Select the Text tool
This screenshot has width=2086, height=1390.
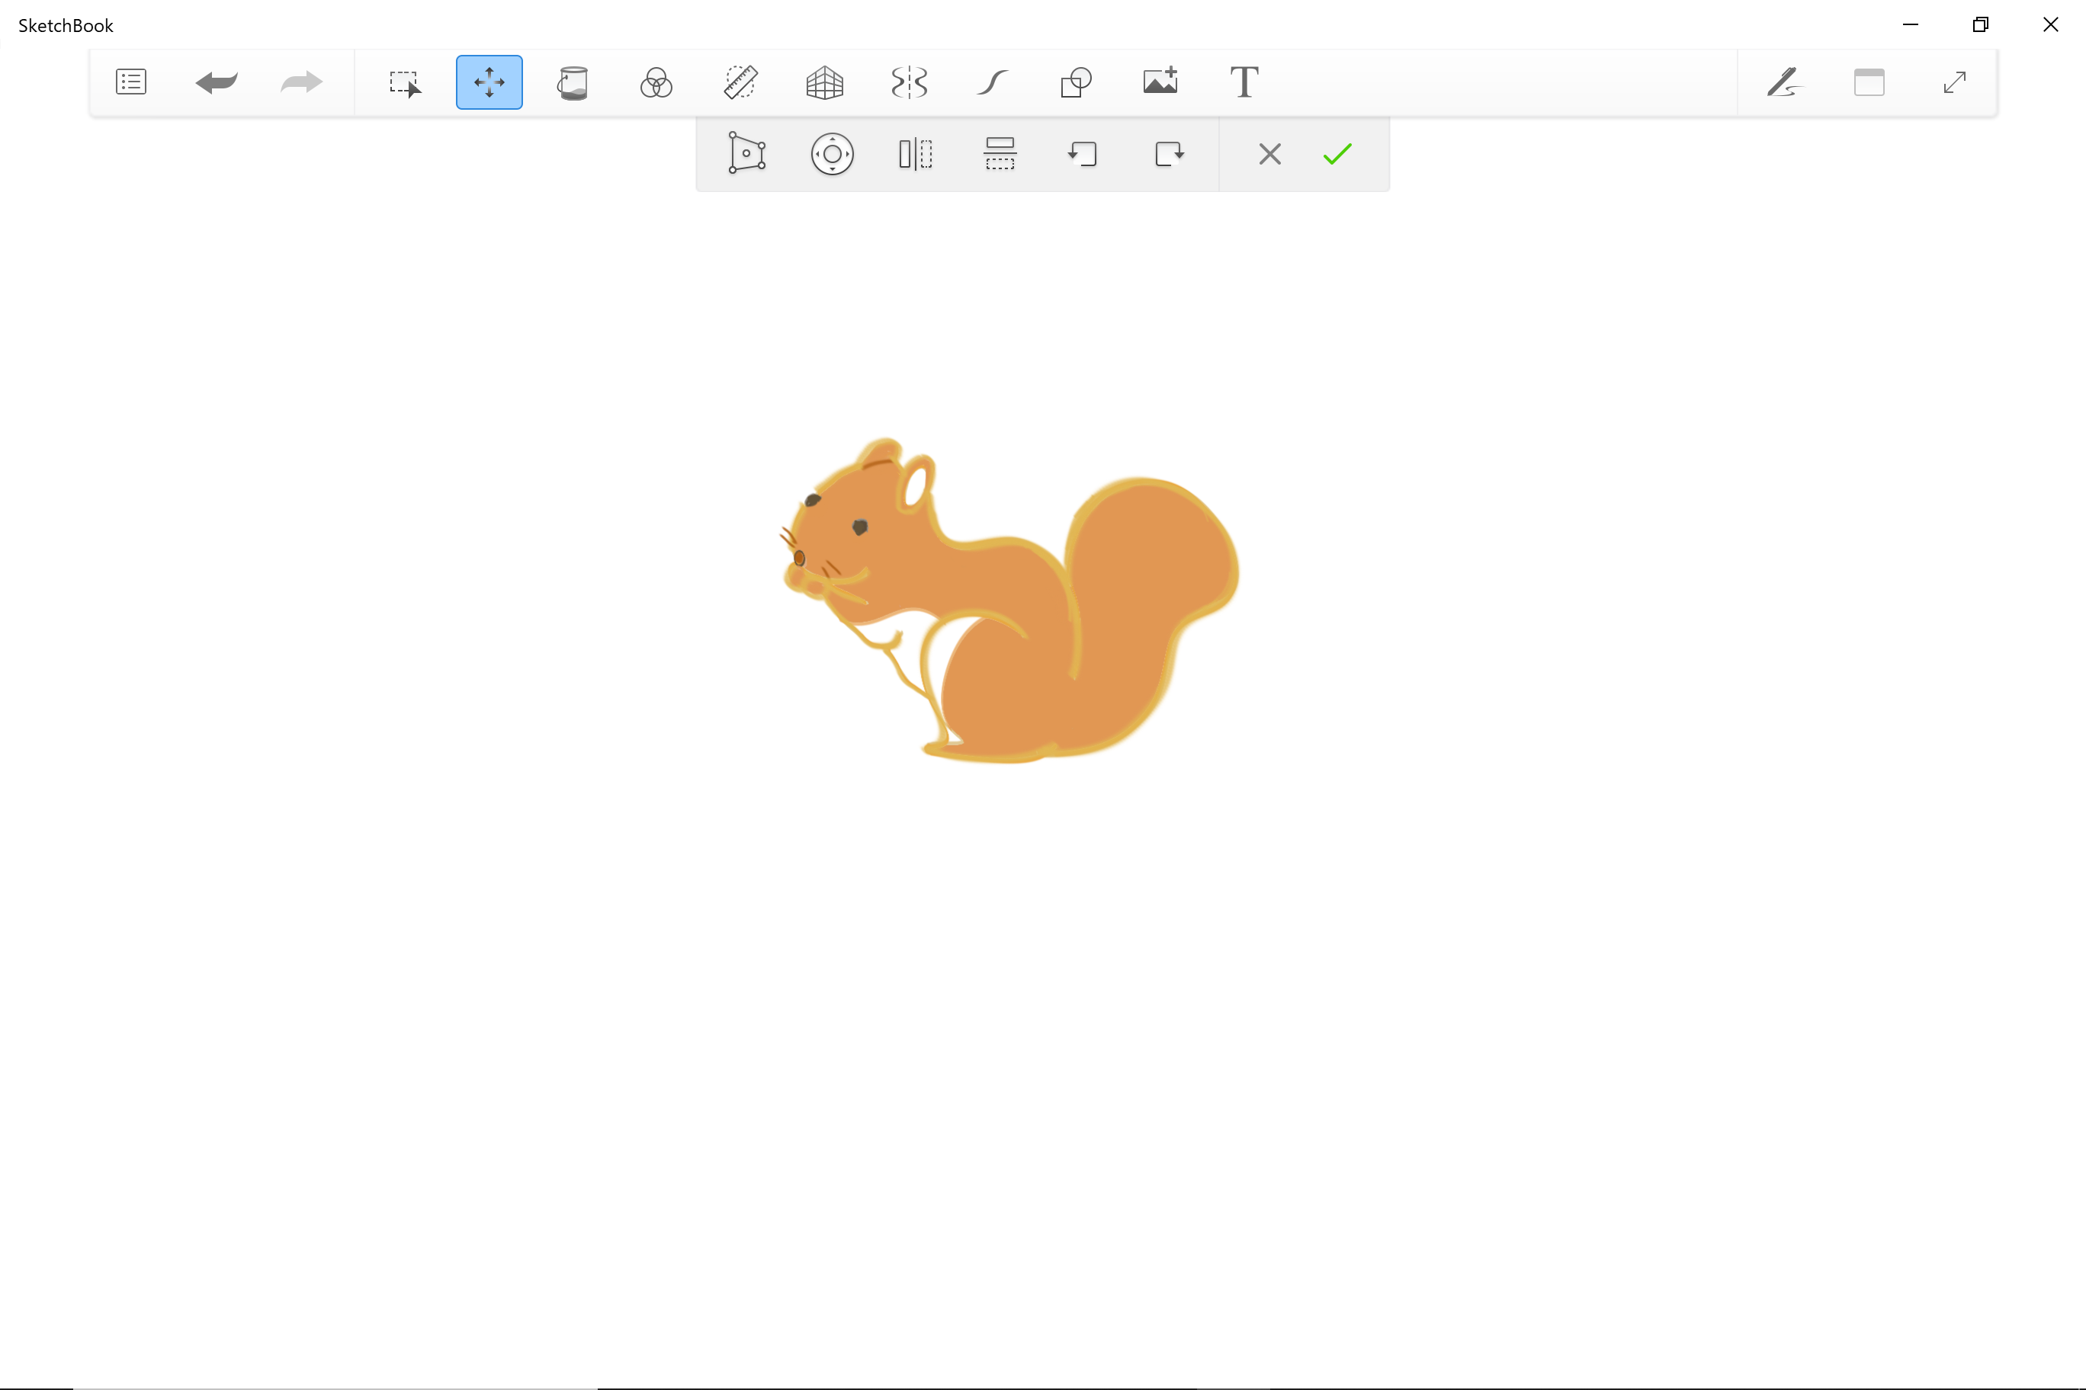(x=1244, y=82)
